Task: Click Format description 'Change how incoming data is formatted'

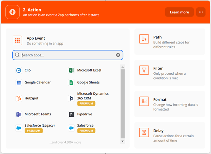Action: click(x=176, y=107)
